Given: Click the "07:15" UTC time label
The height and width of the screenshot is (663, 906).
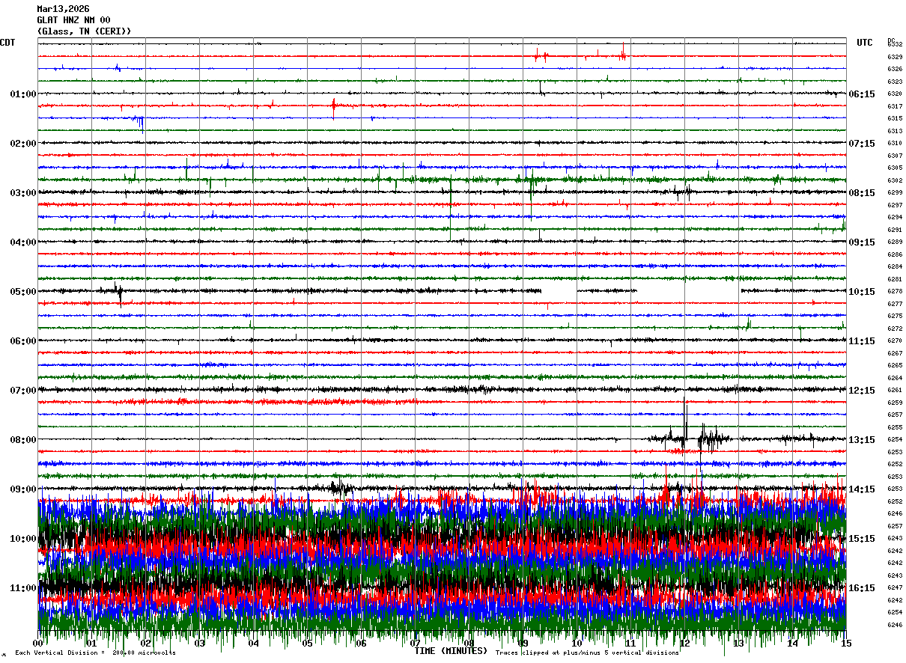Looking at the screenshot, I should click(862, 144).
